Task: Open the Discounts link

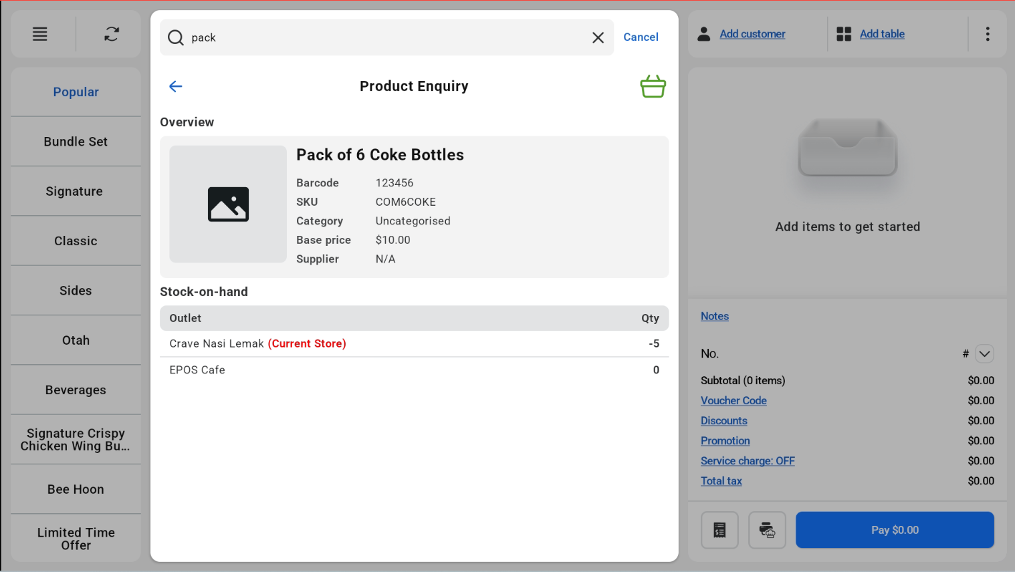Action: pos(724,420)
